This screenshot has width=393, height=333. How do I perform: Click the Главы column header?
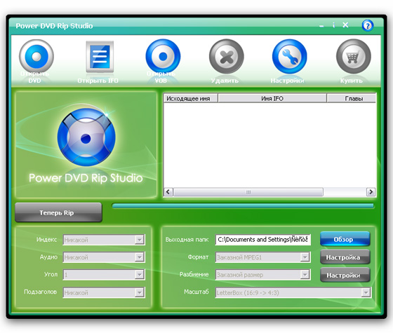click(x=352, y=98)
